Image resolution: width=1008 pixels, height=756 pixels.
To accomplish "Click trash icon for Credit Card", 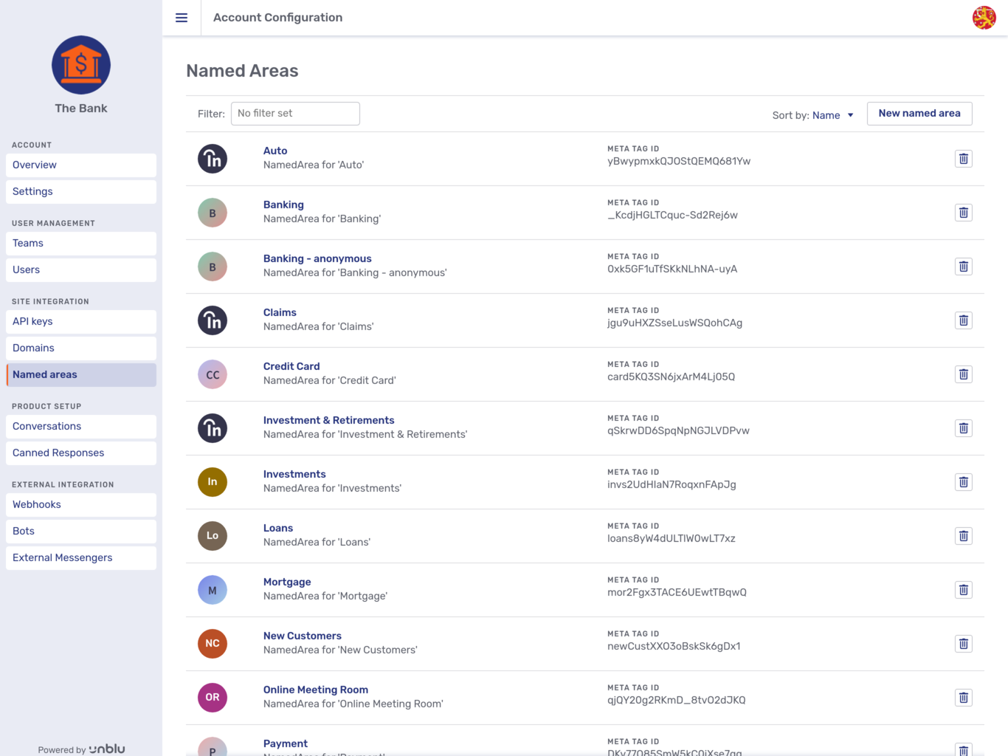I will pyautogui.click(x=963, y=374).
